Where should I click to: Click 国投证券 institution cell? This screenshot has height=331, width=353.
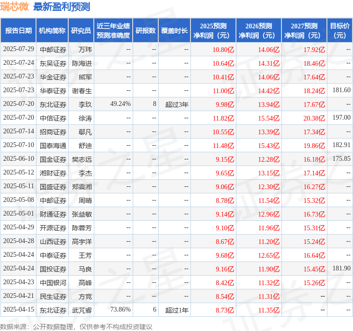click(53, 269)
